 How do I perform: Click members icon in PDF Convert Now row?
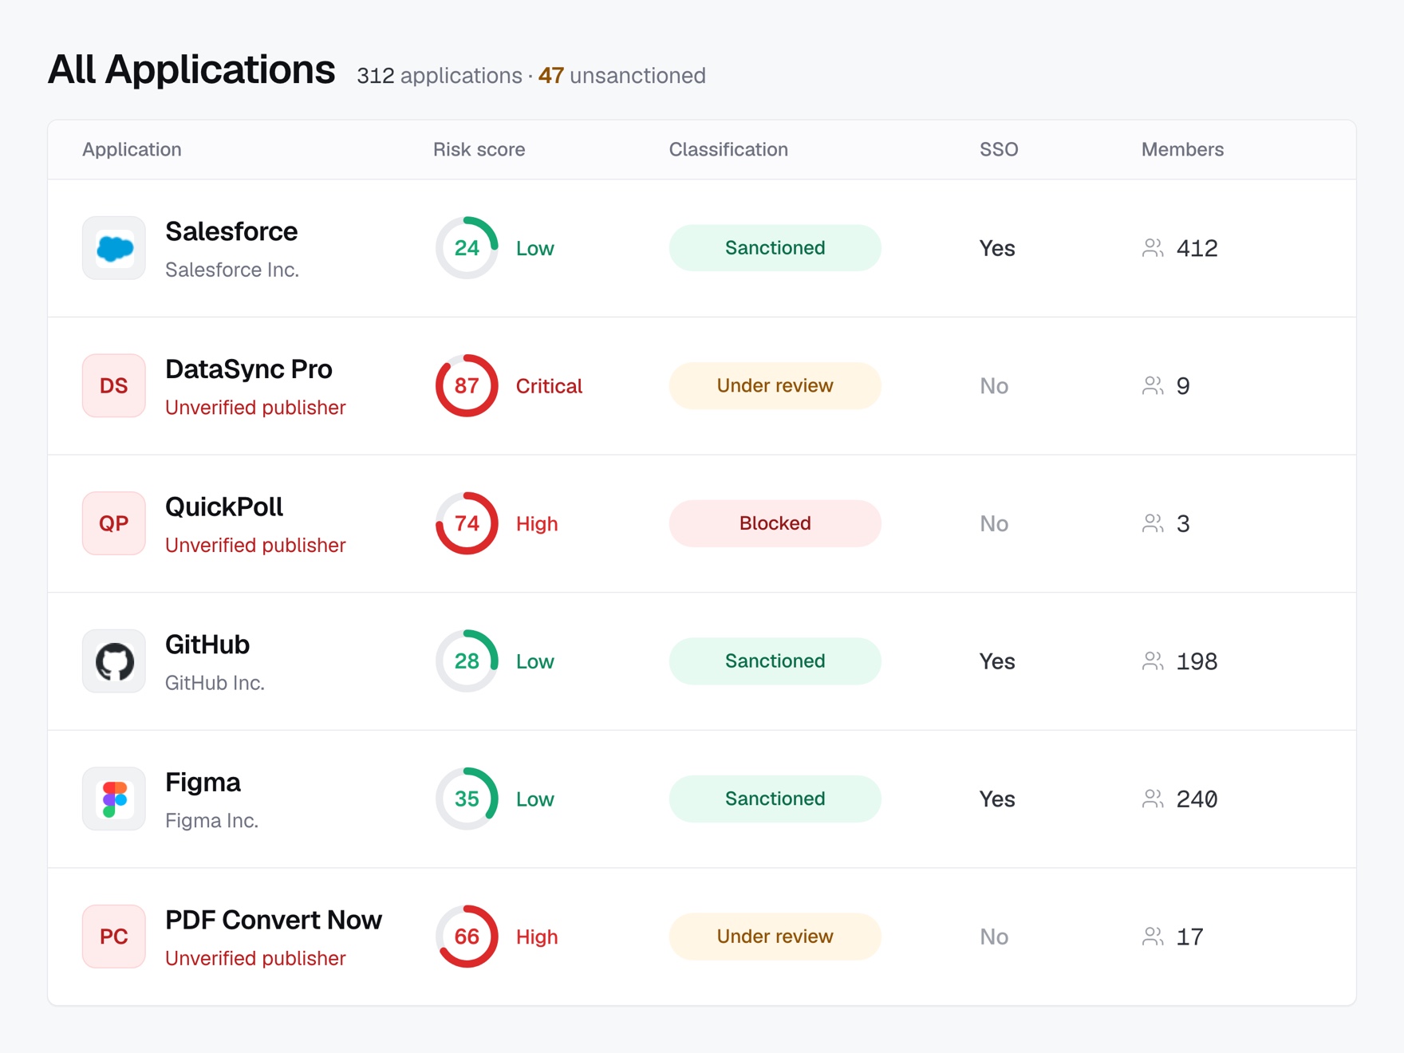click(x=1153, y=937)
